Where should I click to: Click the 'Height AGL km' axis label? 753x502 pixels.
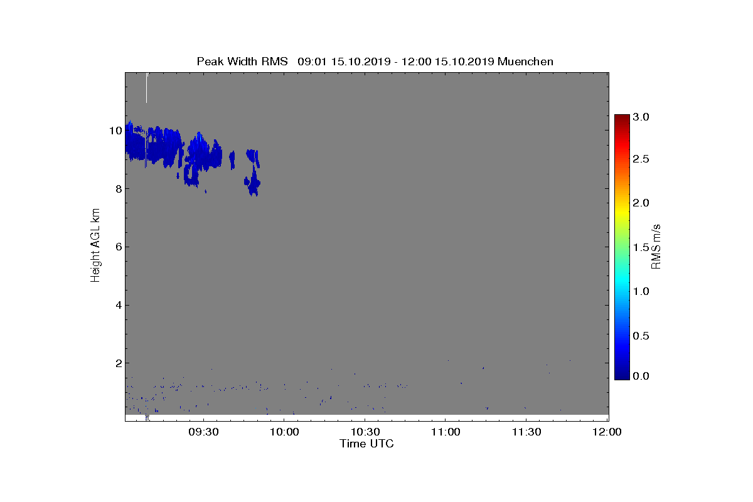pyautogui.click(x=95, y=246)
